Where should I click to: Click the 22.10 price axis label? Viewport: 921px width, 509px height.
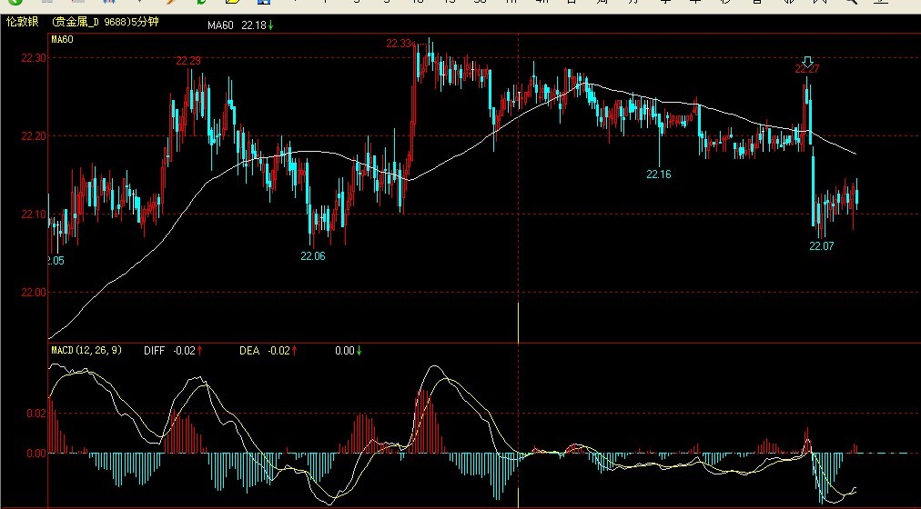(32, 214)
